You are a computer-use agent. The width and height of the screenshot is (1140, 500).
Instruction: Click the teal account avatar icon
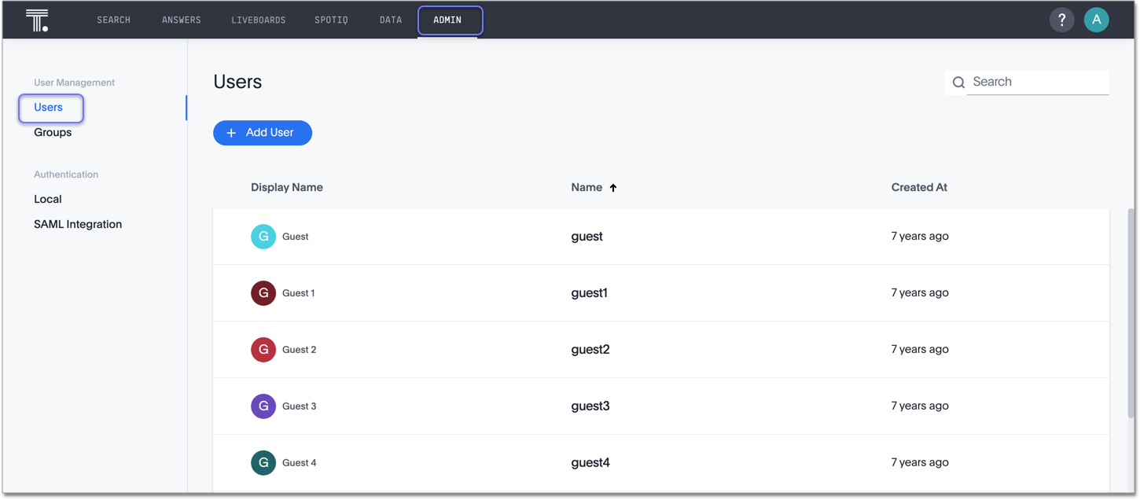(x=1097, y=20)
